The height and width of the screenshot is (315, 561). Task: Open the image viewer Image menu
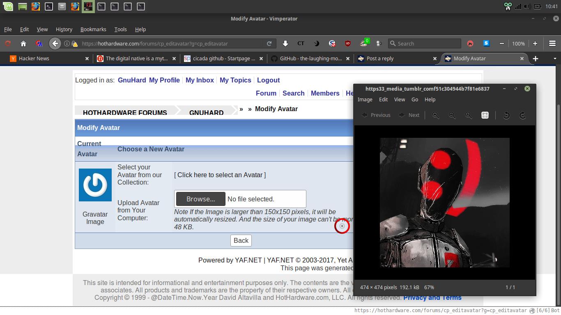pyautogui.click(x=365, y=100)
